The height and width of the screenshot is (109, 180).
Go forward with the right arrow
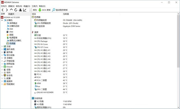7,10
